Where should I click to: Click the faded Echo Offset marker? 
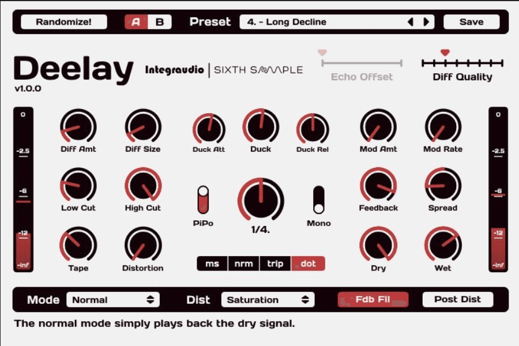coord(322,52)
